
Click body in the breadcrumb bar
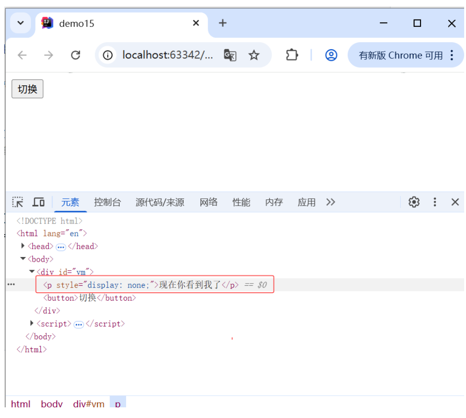pos(52,404)
